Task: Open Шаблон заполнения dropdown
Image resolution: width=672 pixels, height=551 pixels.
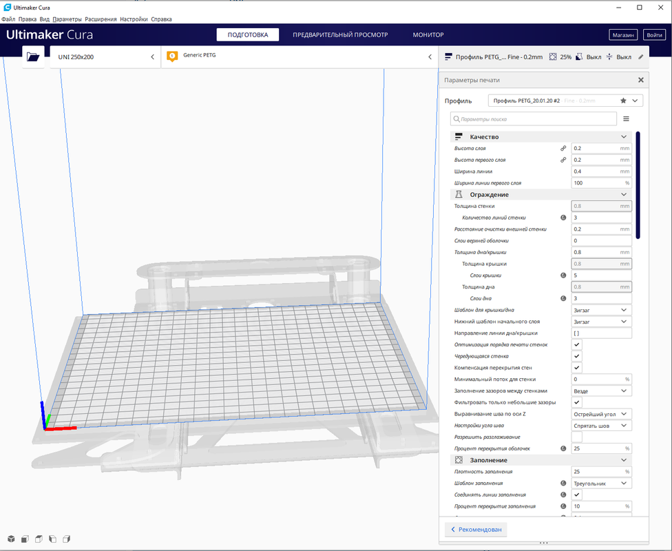Action: click(601, 484)
